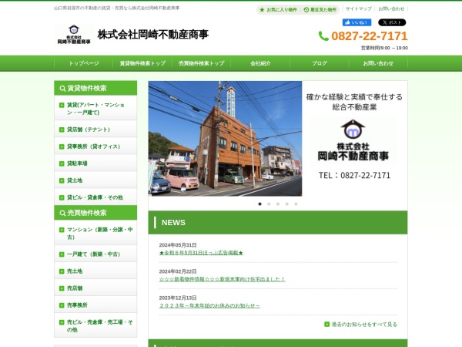Open 貸ビル・貸倉庫・その他 category
Screen dimensions: 462x347
tap(95, 197)
